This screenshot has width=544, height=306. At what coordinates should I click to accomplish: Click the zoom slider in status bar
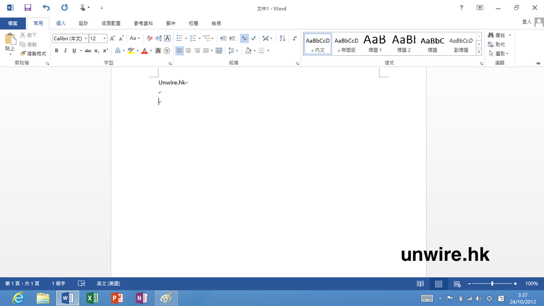(492, 284)
